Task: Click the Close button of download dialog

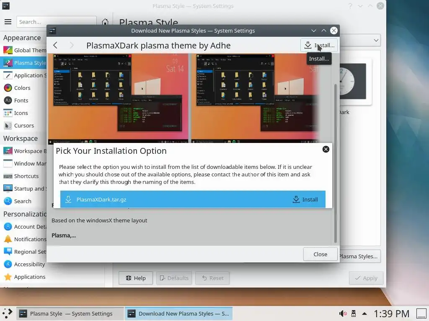Action: [320, 254]
